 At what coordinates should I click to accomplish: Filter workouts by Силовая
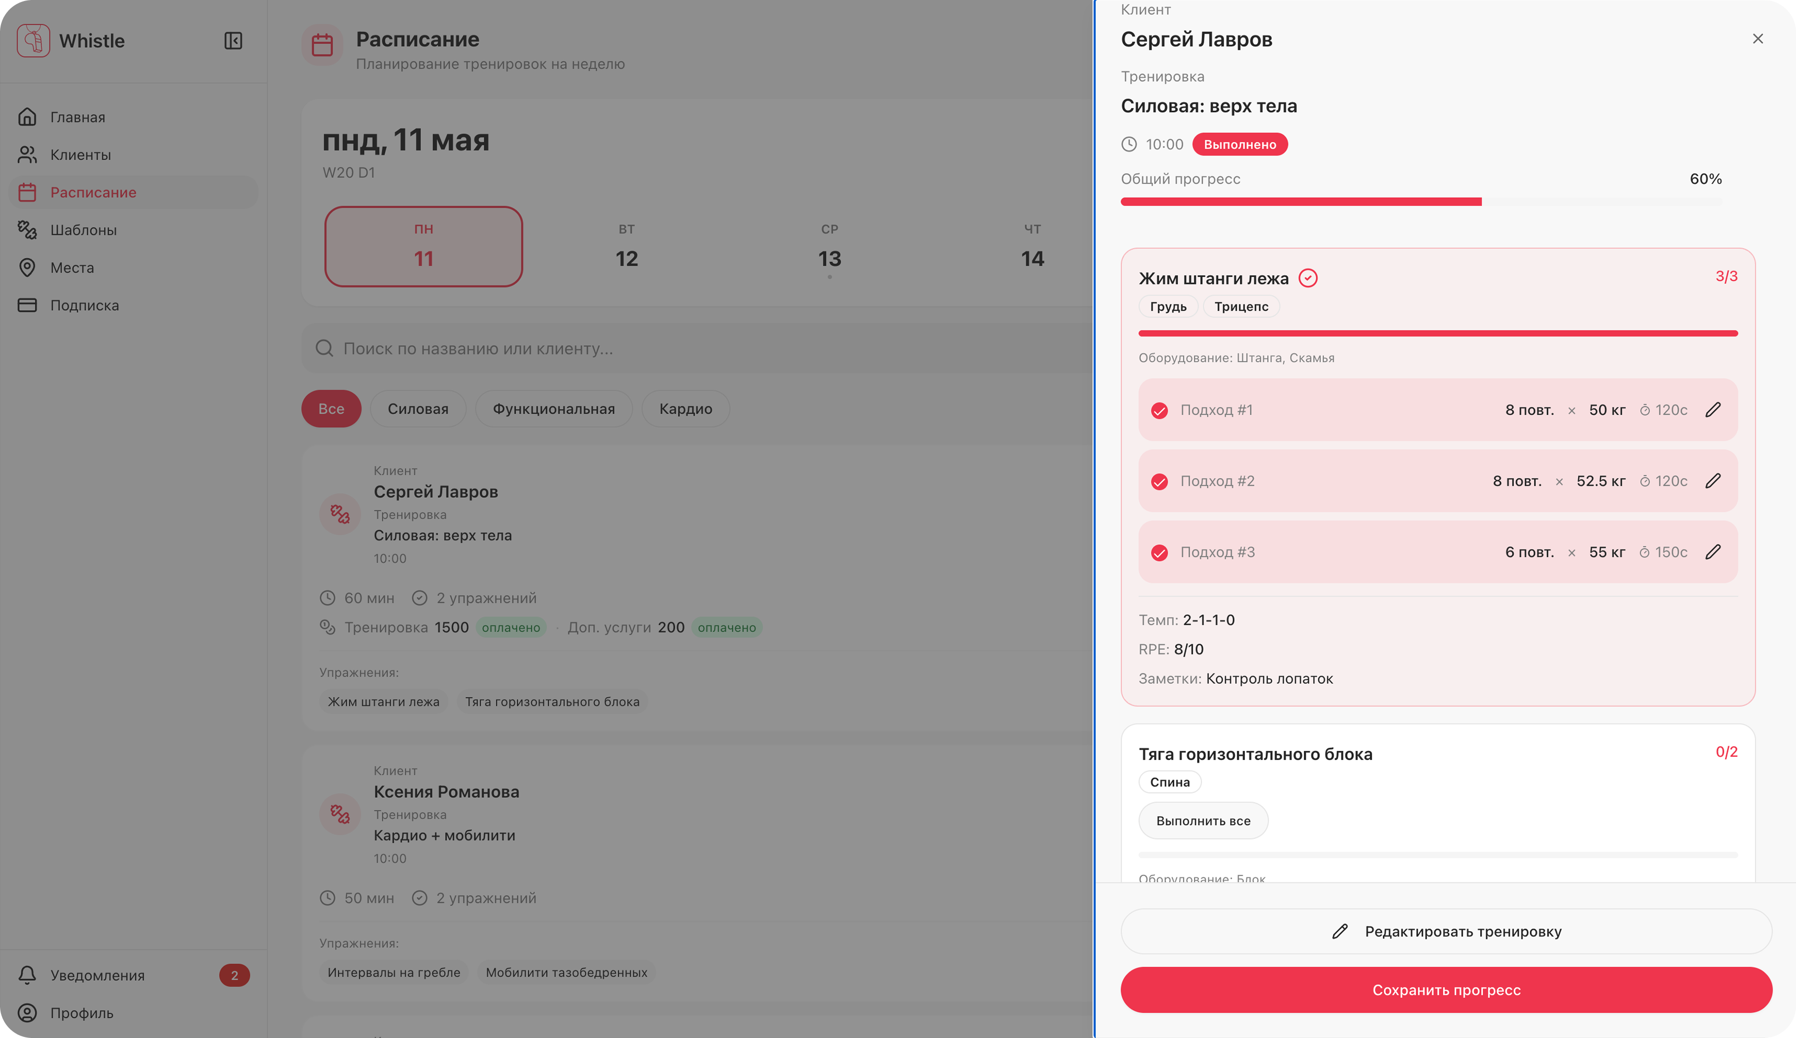418,409
